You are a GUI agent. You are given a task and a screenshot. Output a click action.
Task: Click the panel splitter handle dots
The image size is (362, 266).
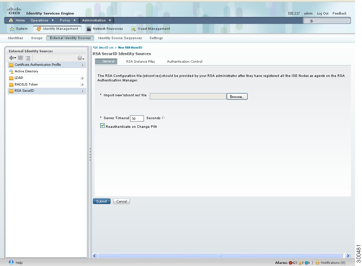point(90,154)
